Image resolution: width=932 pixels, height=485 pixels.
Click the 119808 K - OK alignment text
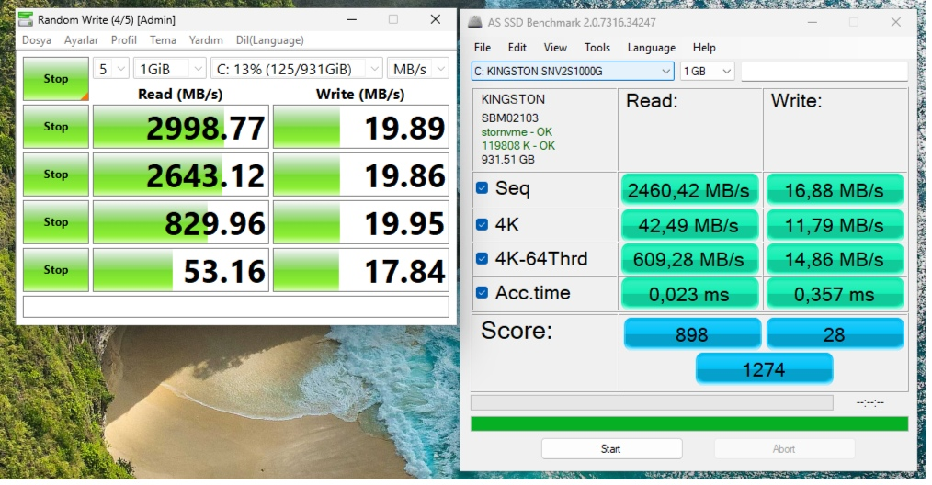click(518, 146)
